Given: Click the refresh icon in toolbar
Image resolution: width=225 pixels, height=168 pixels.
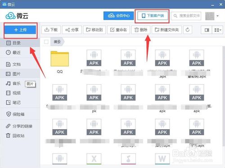Looking at the screenshot, I should pyautogui.click(x=188, y=30).
